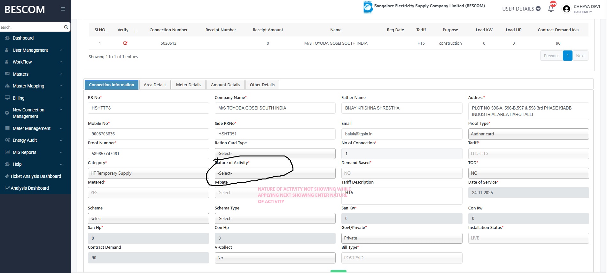This screenshot has height=273, width=607.
Task: Click the Side RRNo input field
Action: coord(275,134)
